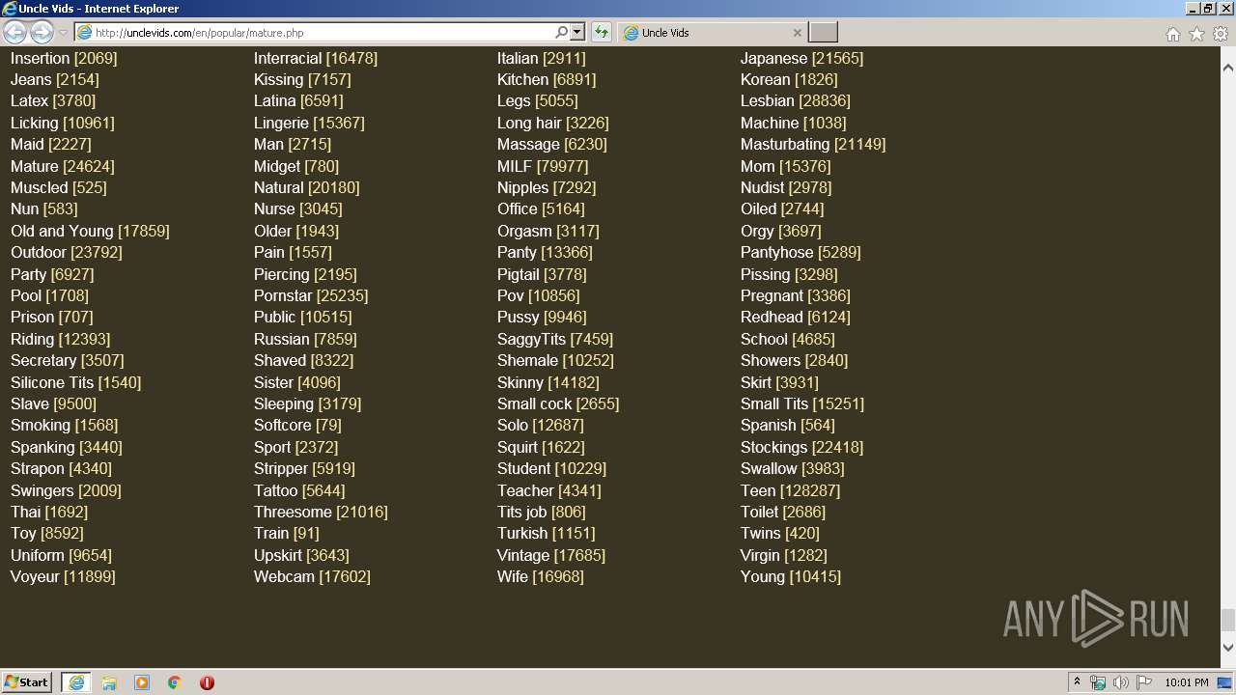Refresh the page with the green arrows icon
Screen dimensions: 1236x695
601,33
